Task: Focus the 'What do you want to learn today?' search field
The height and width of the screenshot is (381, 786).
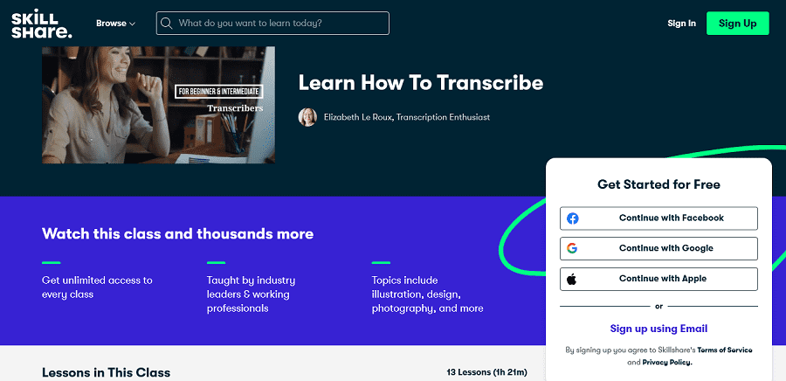Action: click(x=272, y=23)
